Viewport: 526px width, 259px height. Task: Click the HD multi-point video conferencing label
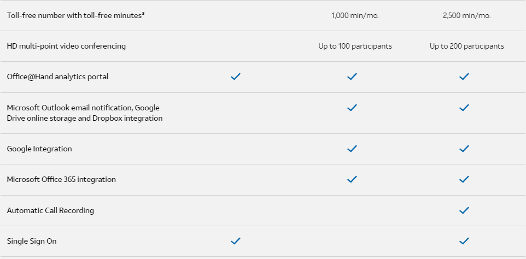pos(66,46)
